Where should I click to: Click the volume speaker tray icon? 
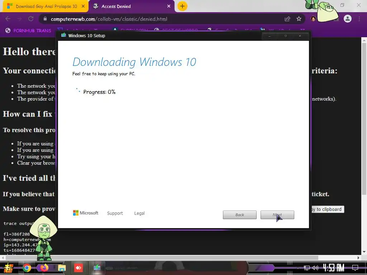(x=315, y=268)
